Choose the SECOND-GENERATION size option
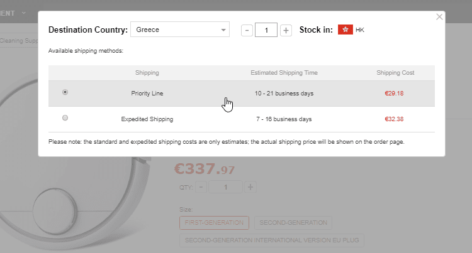 click(293, 223)
